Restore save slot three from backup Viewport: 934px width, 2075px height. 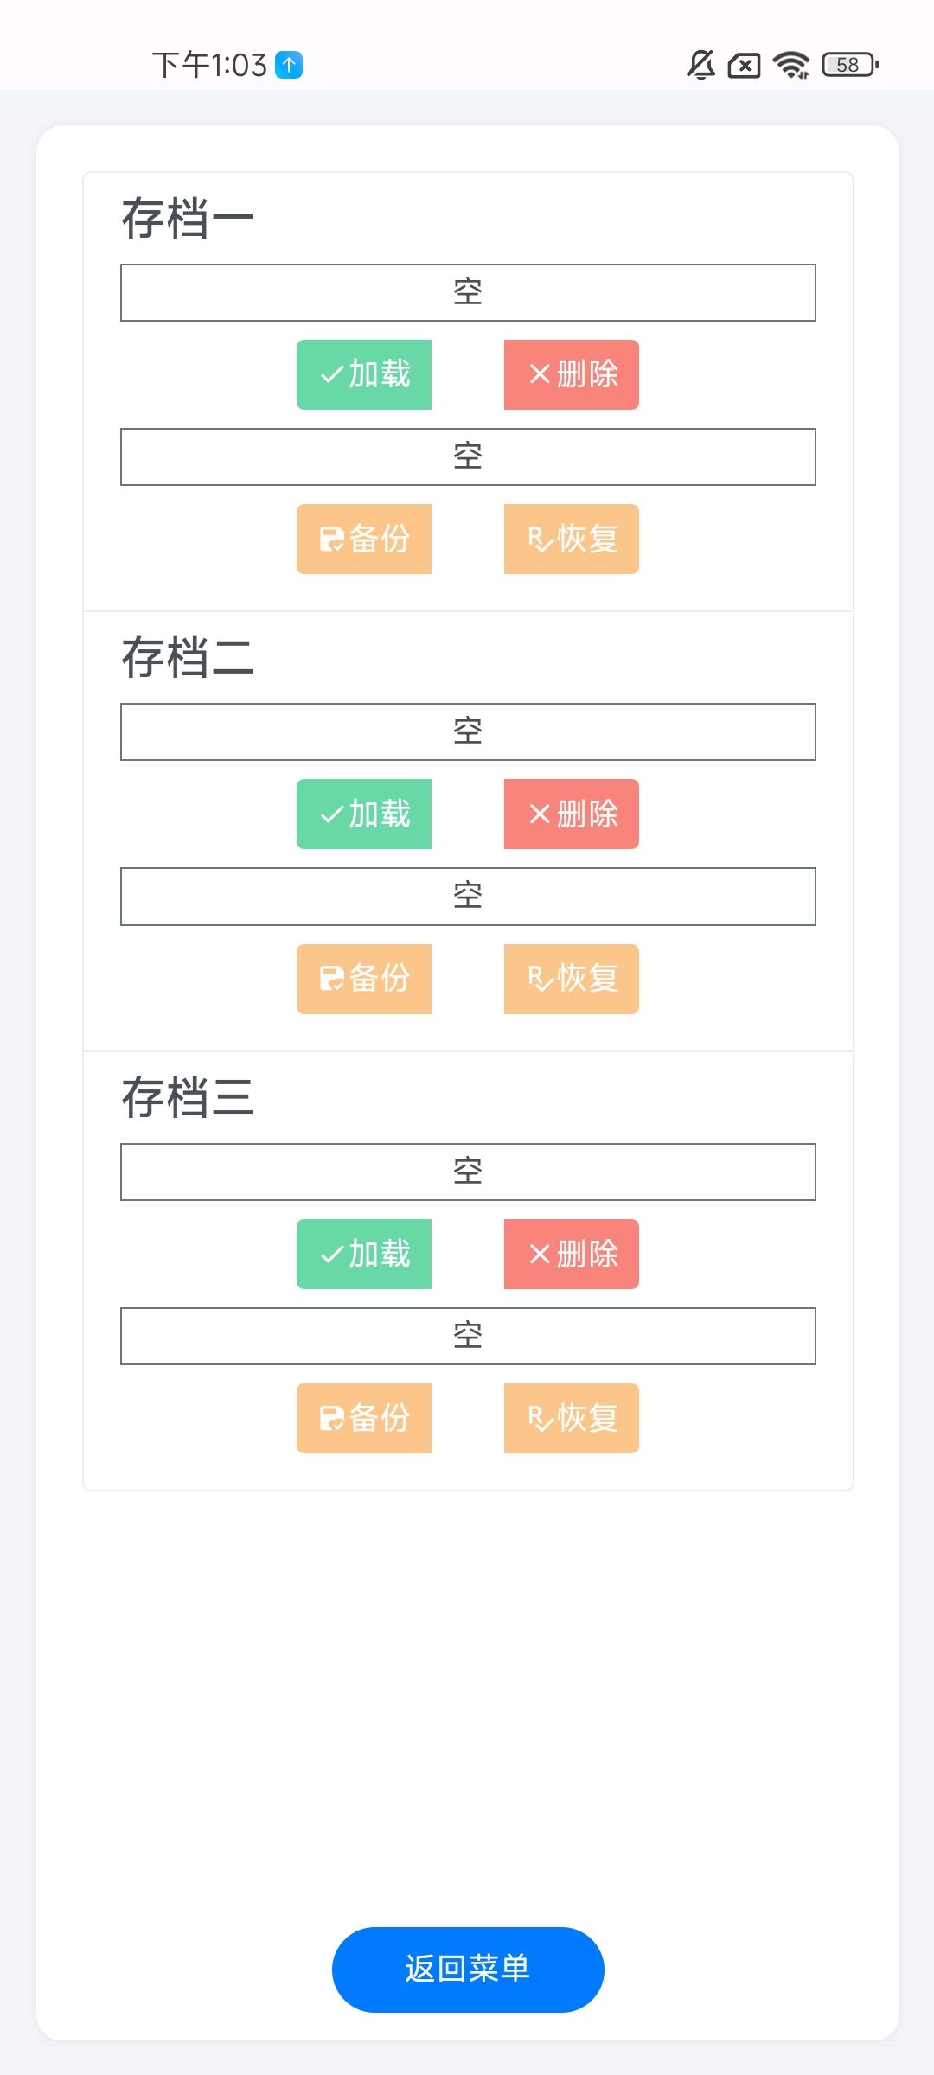click(x=571, y=1418)
